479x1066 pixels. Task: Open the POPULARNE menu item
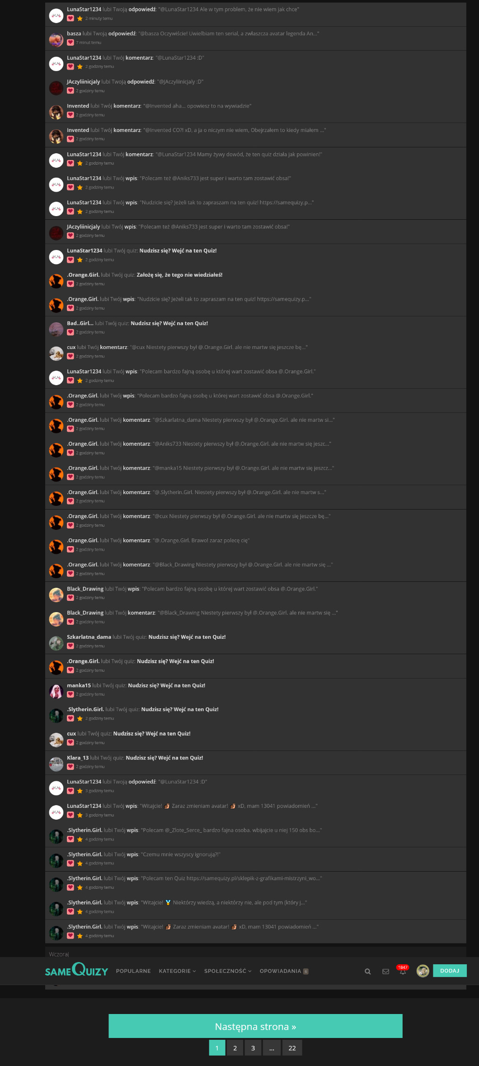point(133,971)
